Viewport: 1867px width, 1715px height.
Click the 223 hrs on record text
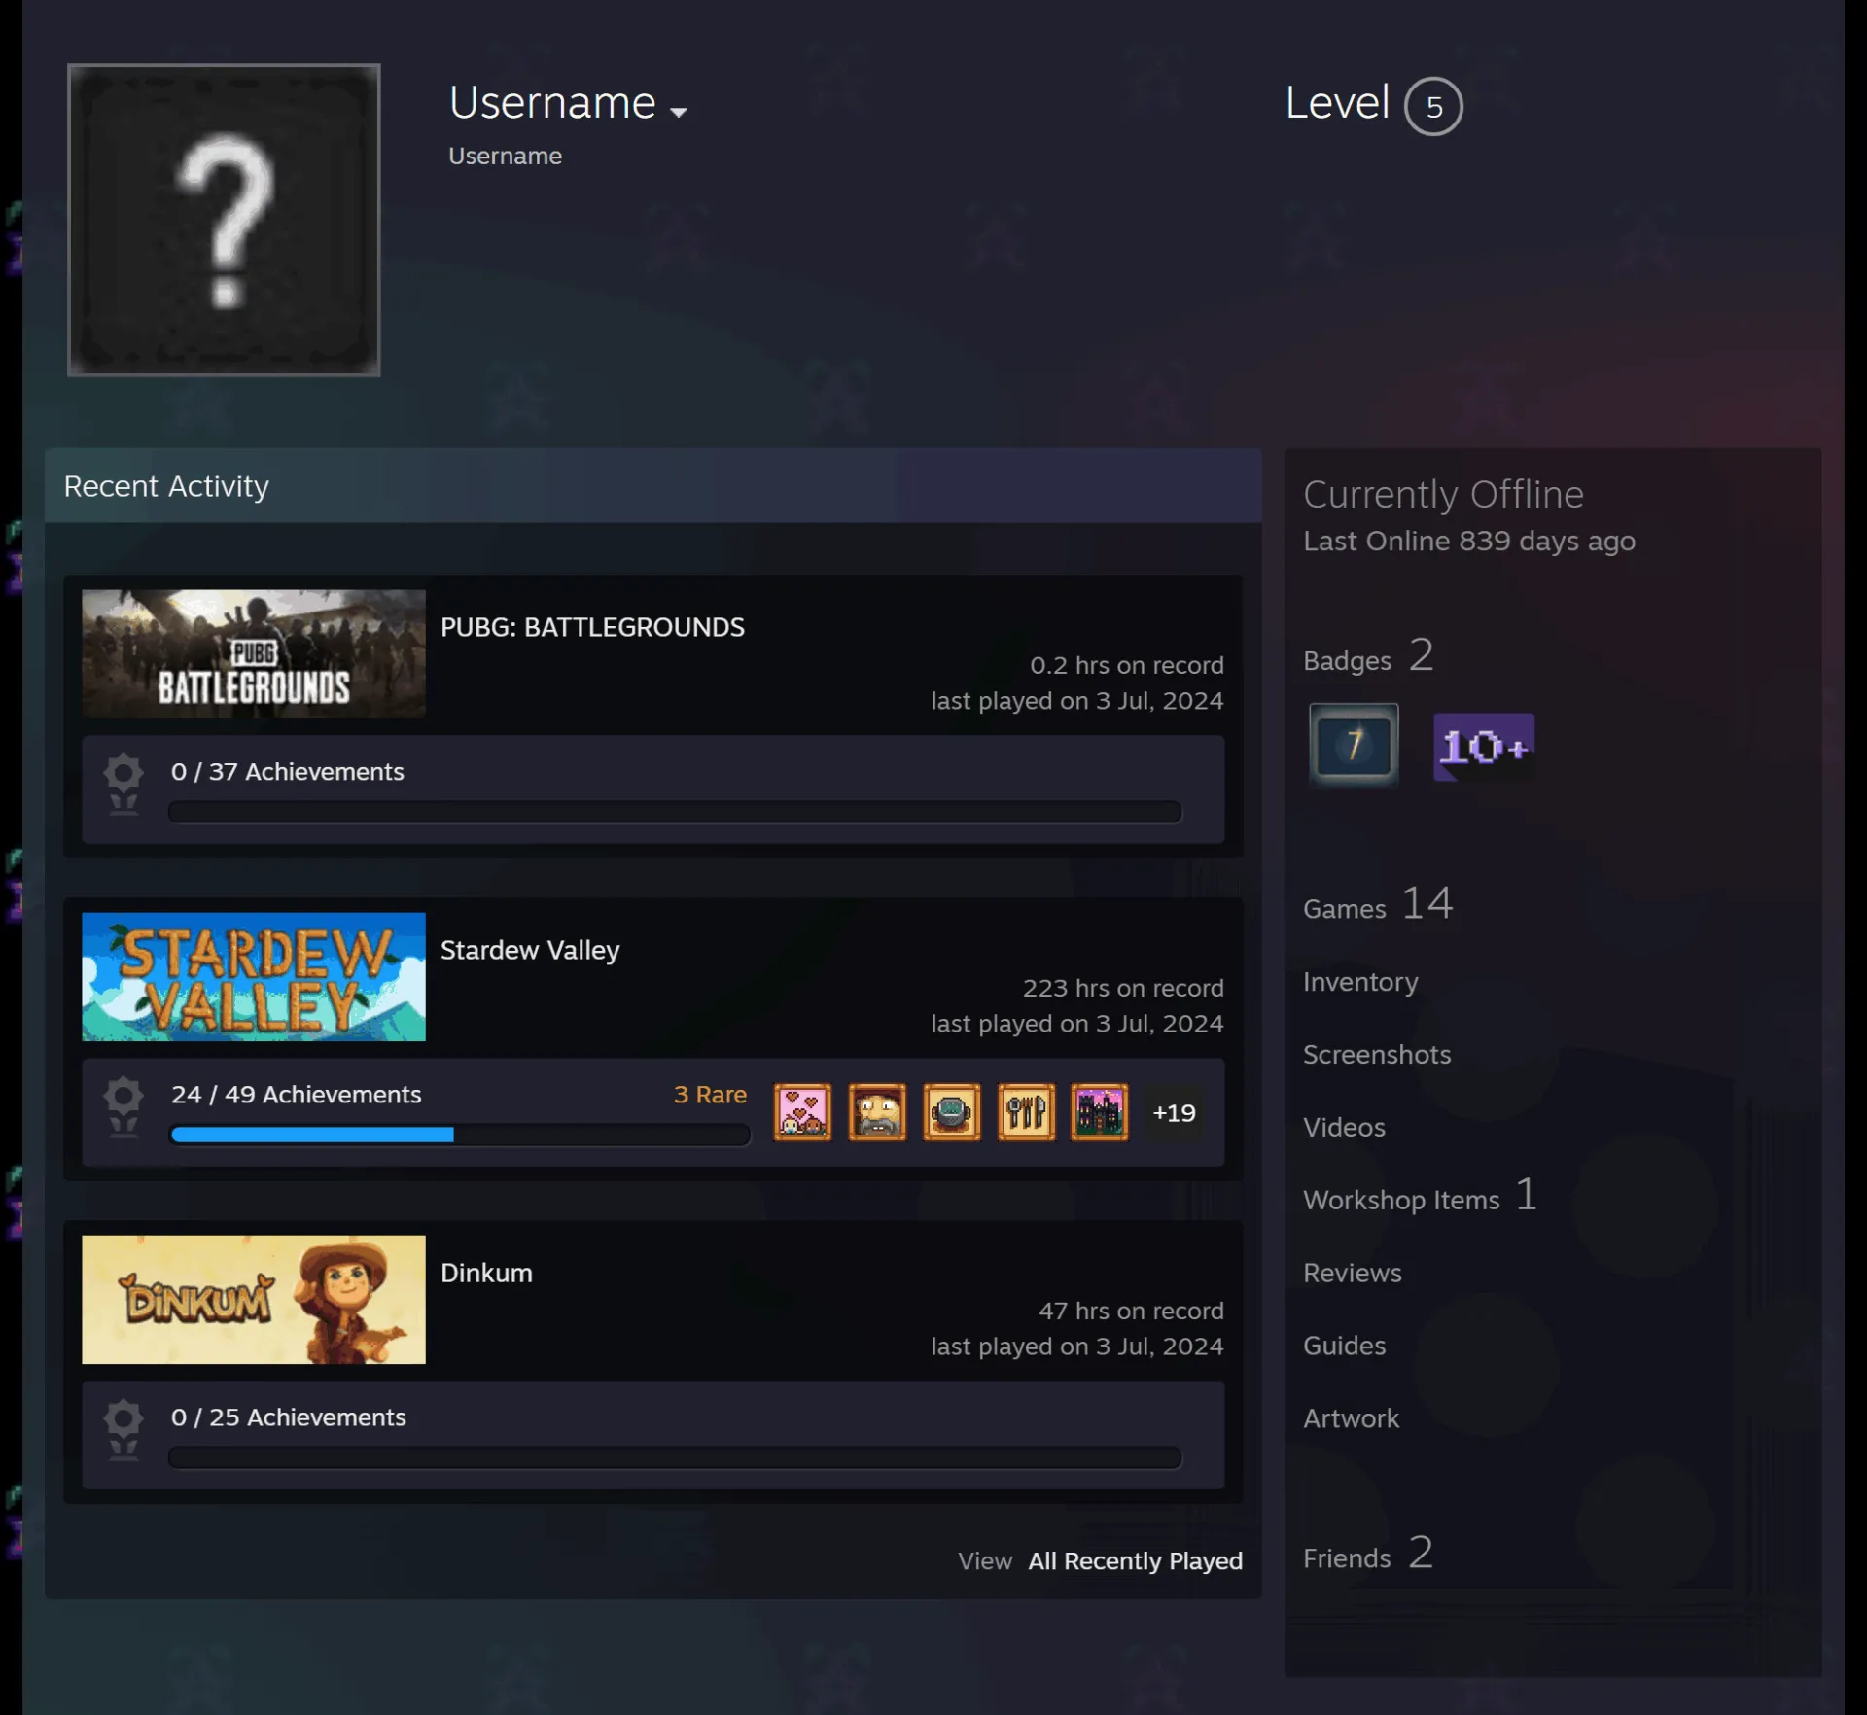coord(1123,988)
